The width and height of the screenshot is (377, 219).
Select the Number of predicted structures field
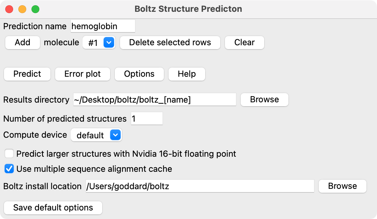(x=147, y=119)
